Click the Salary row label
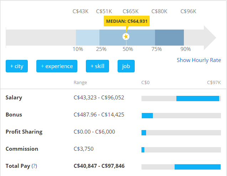Image resolution: width=227 pixels, height=176 pixels. click(14, 98)
